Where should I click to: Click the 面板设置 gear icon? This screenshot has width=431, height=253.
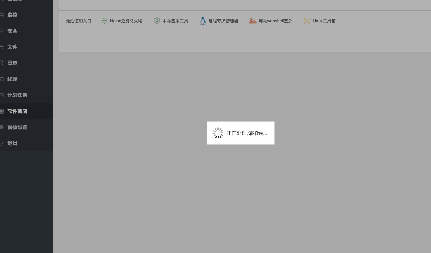coord(1,127)
